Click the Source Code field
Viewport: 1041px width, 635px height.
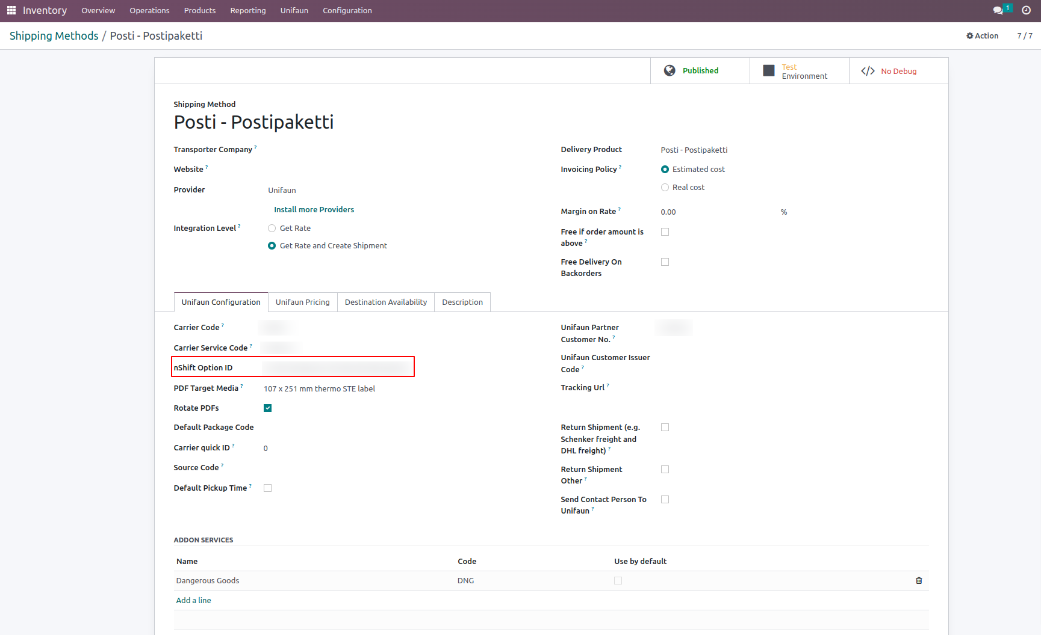[397, 468]
